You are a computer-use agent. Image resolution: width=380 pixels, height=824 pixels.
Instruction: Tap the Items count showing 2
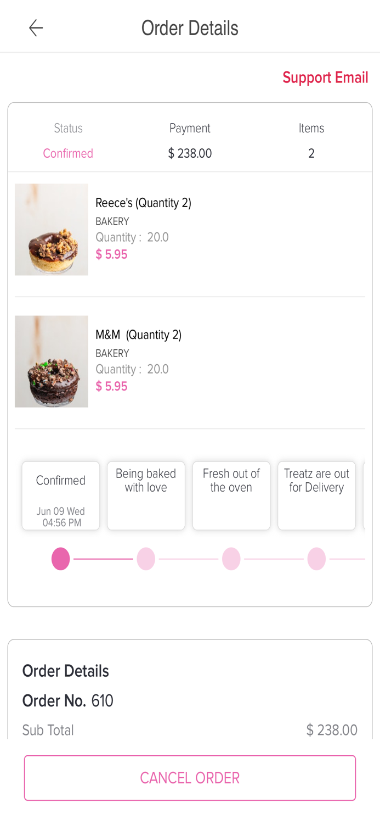311,153
